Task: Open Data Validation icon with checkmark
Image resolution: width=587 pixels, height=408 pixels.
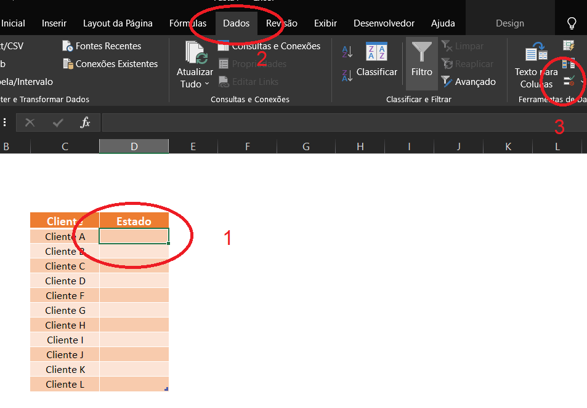Action: (x=569, y=81)
